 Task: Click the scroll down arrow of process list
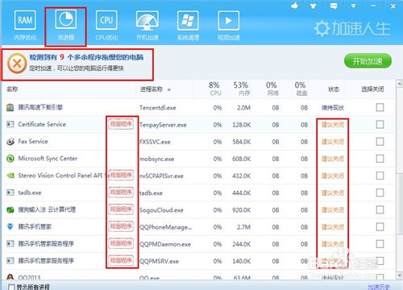[x=399, y=275]
